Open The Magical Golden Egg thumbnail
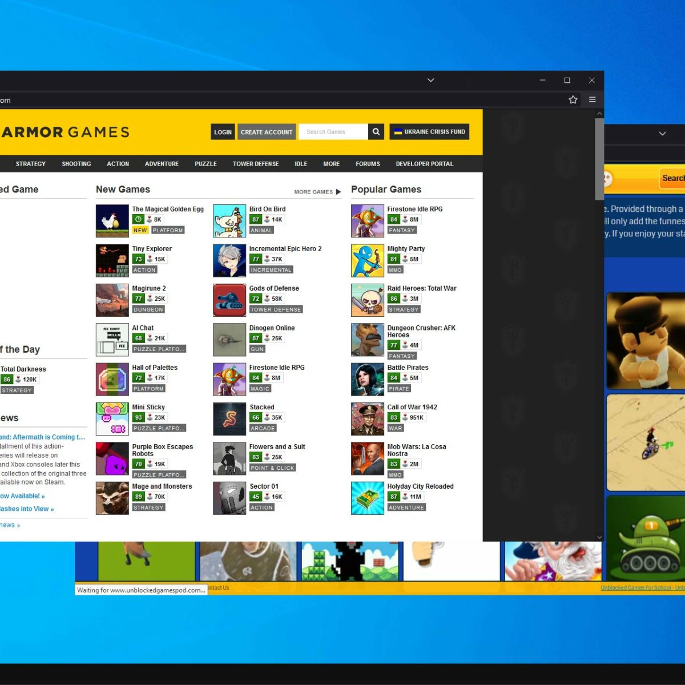 112,220
